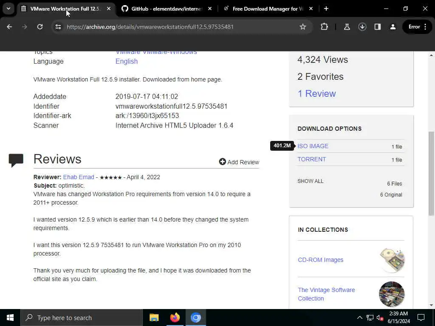Open the tab search dropdown arrow
The width and height of the screenshot is (435, 326).
8,8
